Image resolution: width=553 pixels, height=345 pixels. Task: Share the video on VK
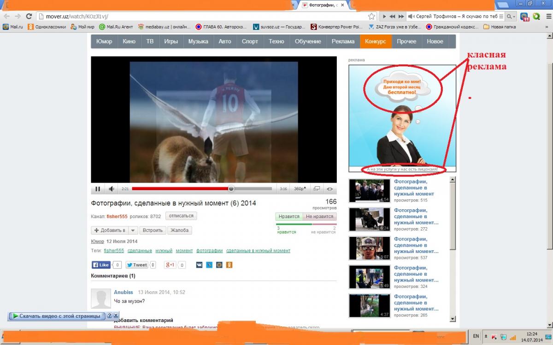click(199, 265)
